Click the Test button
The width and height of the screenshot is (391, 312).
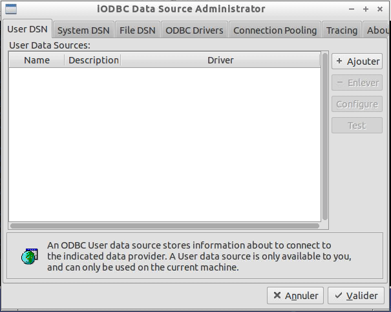(357, 126)
